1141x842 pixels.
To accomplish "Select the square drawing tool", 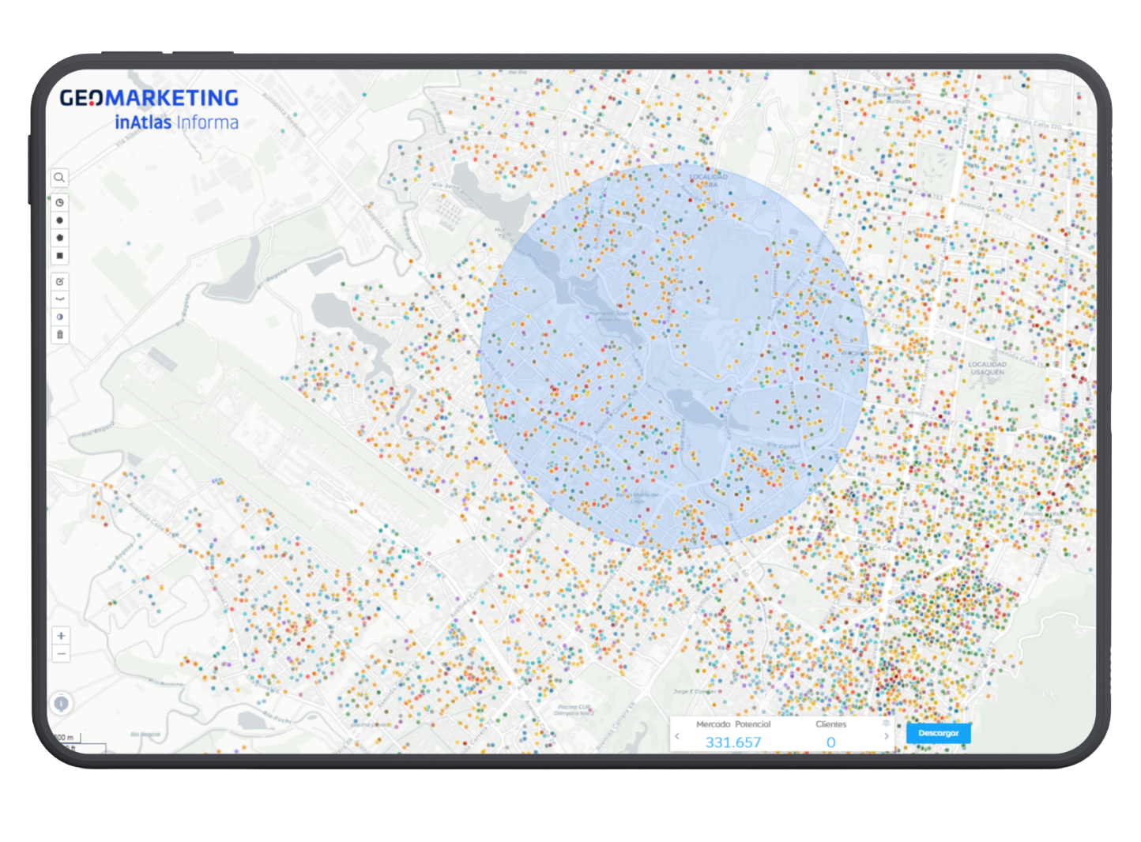I will (x=59, y=256).
